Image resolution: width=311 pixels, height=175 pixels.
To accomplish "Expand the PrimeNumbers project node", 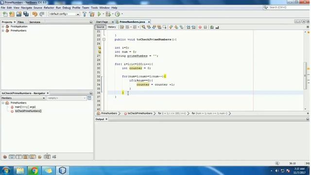I will [x=3, y=31].
